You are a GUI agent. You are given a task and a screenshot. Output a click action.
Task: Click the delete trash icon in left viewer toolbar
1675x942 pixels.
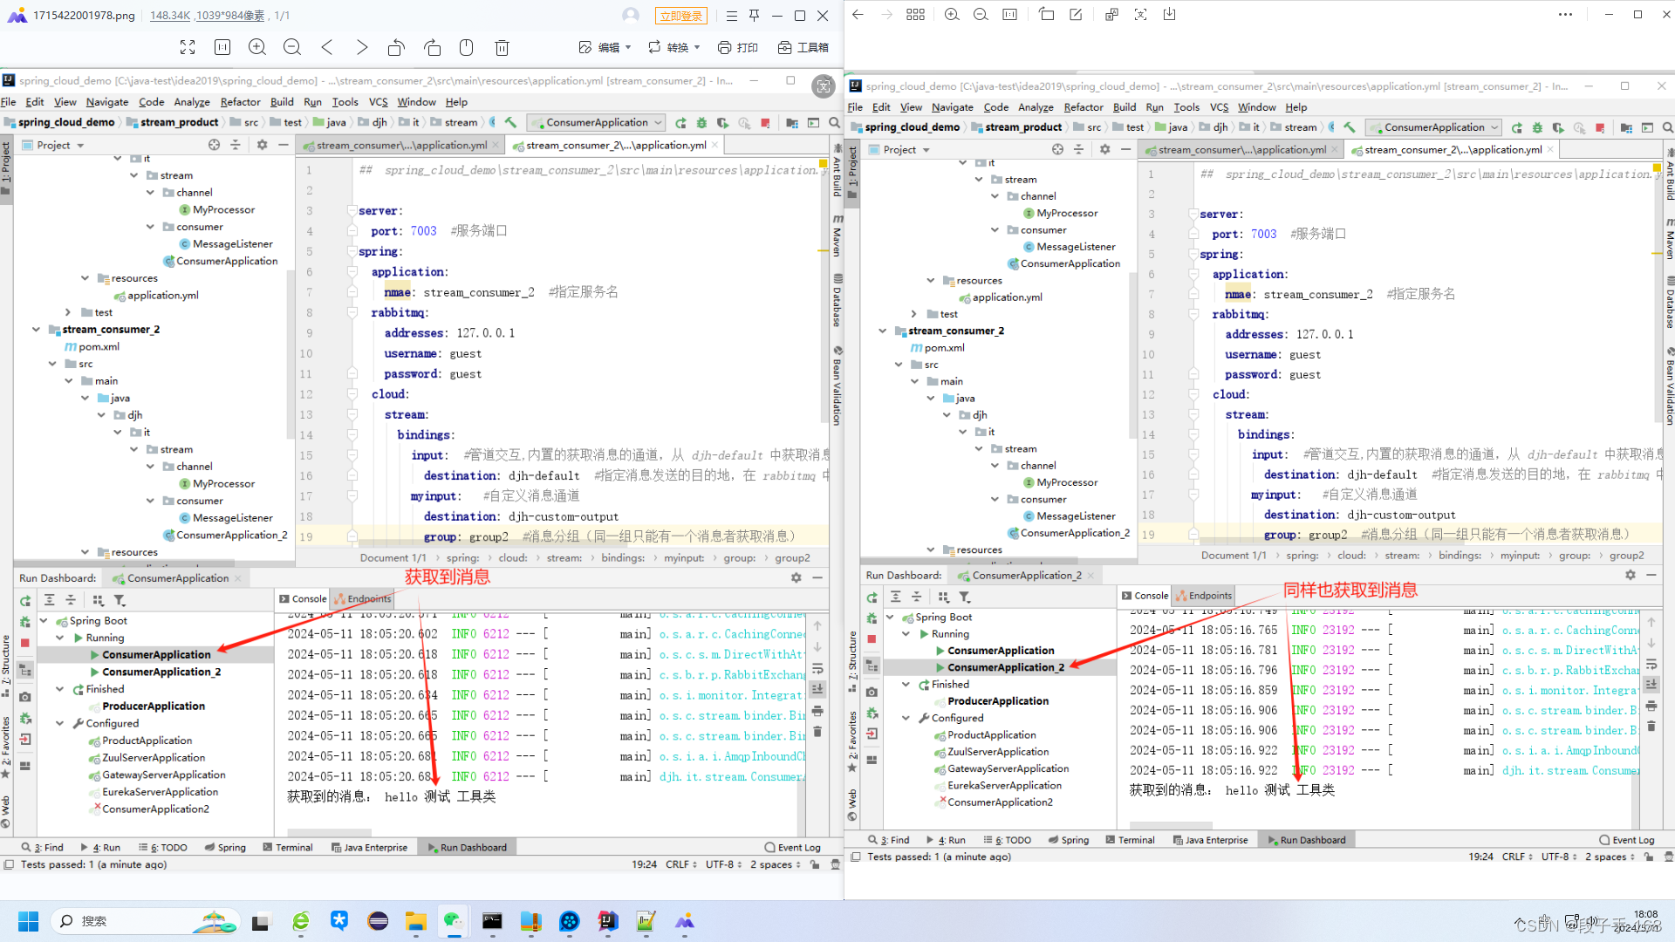click(502, 47)
